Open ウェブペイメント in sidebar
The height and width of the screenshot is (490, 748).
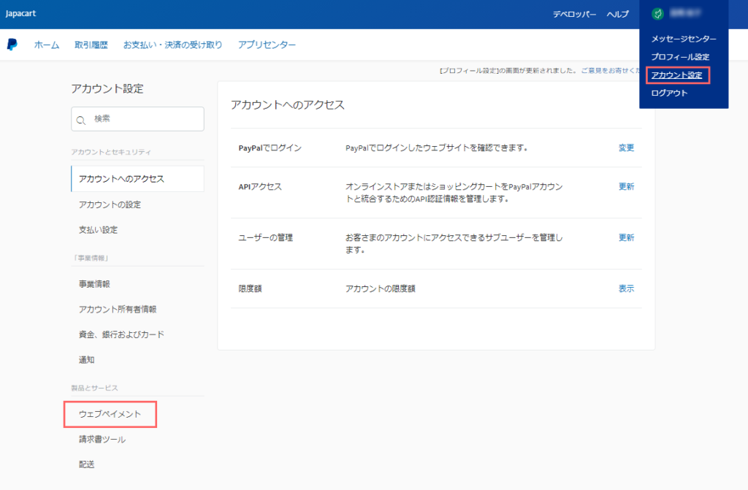(110, 414)
